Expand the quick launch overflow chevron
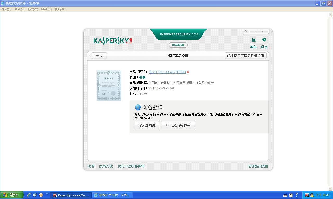Viewport: 333px width, 199px height. click(47, 195)
